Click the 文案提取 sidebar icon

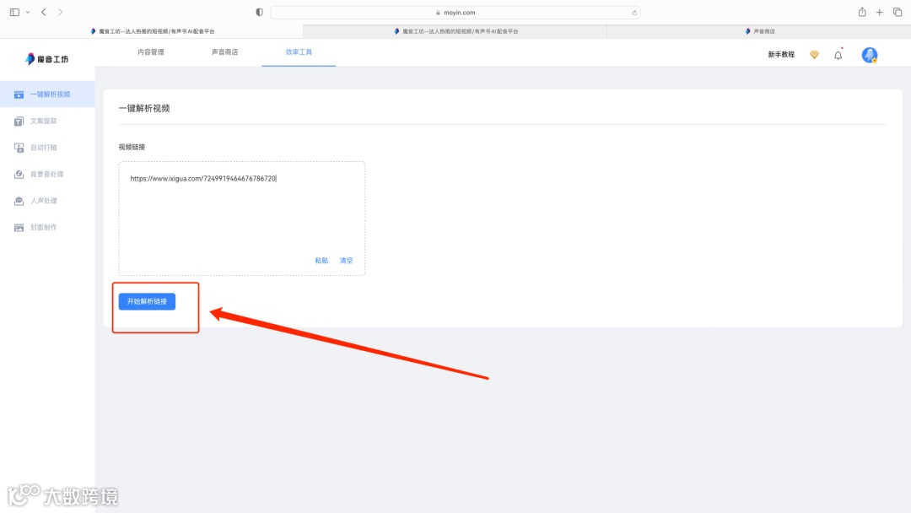pos(19,121)
